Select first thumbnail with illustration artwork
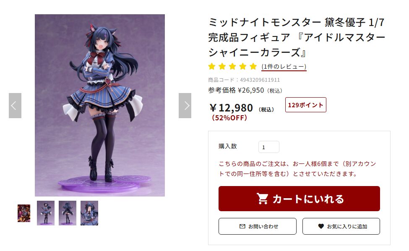Screen dimensions: 409x251 pyautogui.click(x=24, y=213)
